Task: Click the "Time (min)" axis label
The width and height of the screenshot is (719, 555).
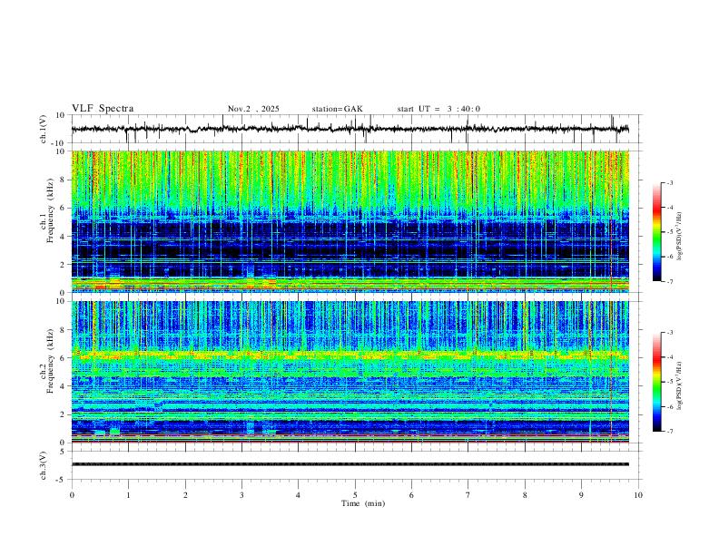Action: coord(363,503)
